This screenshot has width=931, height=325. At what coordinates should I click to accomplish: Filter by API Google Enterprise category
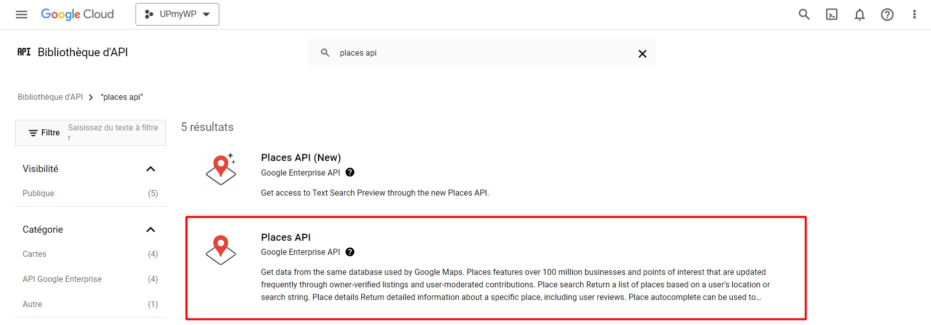[x=62, y=279]
